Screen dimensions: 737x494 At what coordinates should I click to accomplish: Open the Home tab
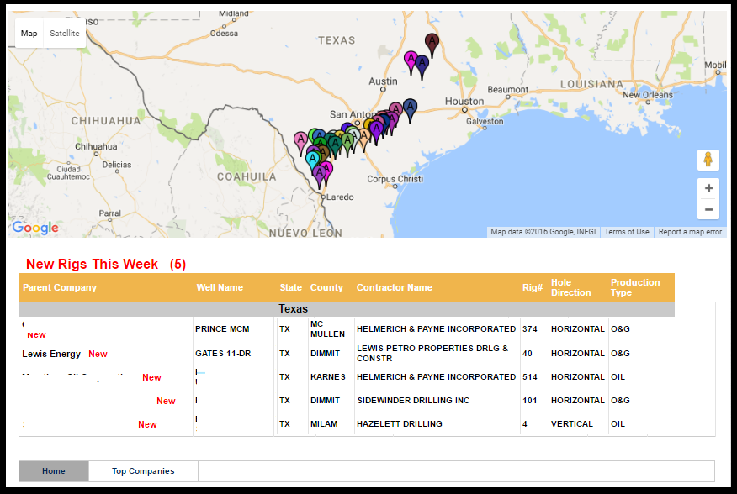[54, 471]
